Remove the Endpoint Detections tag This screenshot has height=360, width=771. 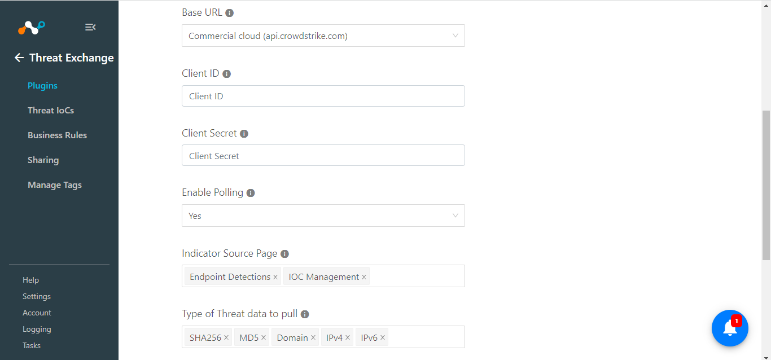click(x=275, y=277)
